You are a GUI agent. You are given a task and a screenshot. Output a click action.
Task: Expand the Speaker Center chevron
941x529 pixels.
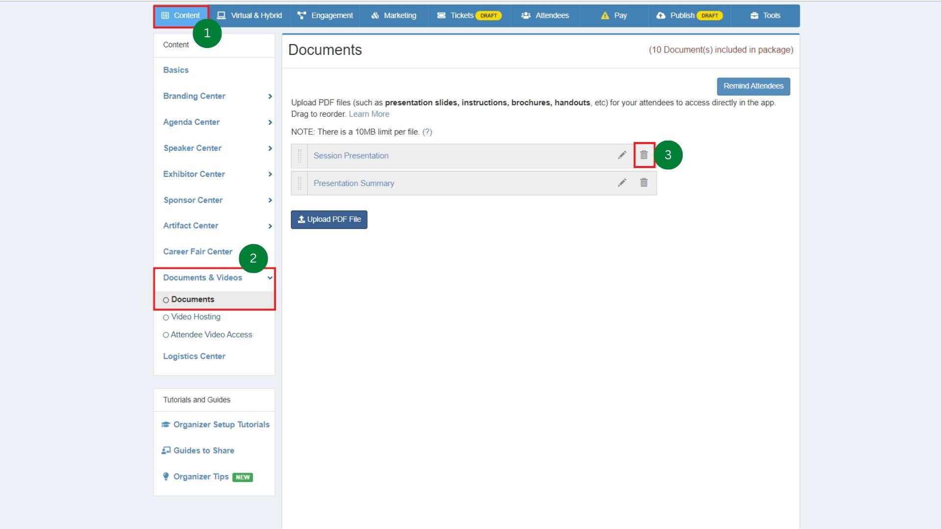pyautogui.click(x=270, y=148)
